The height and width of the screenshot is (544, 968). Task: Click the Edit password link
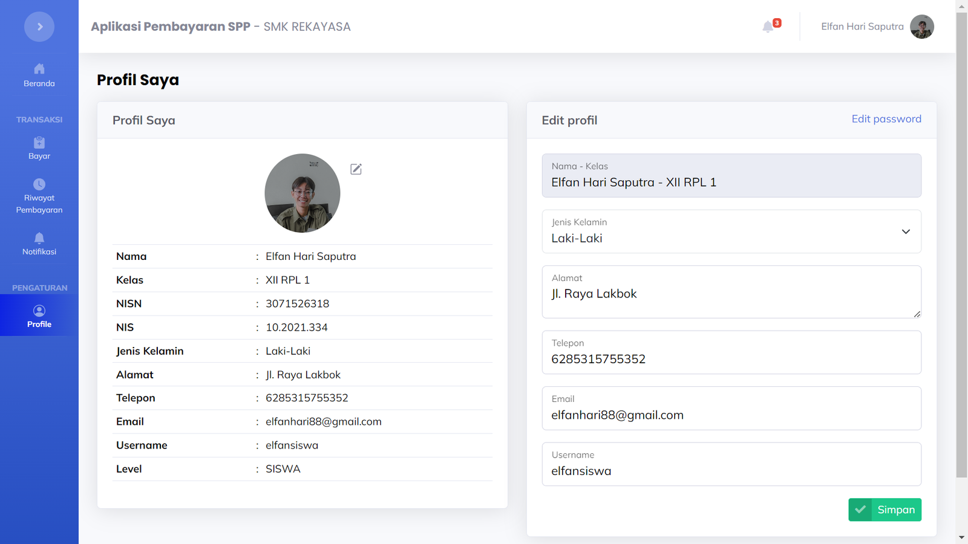point(886,119)
